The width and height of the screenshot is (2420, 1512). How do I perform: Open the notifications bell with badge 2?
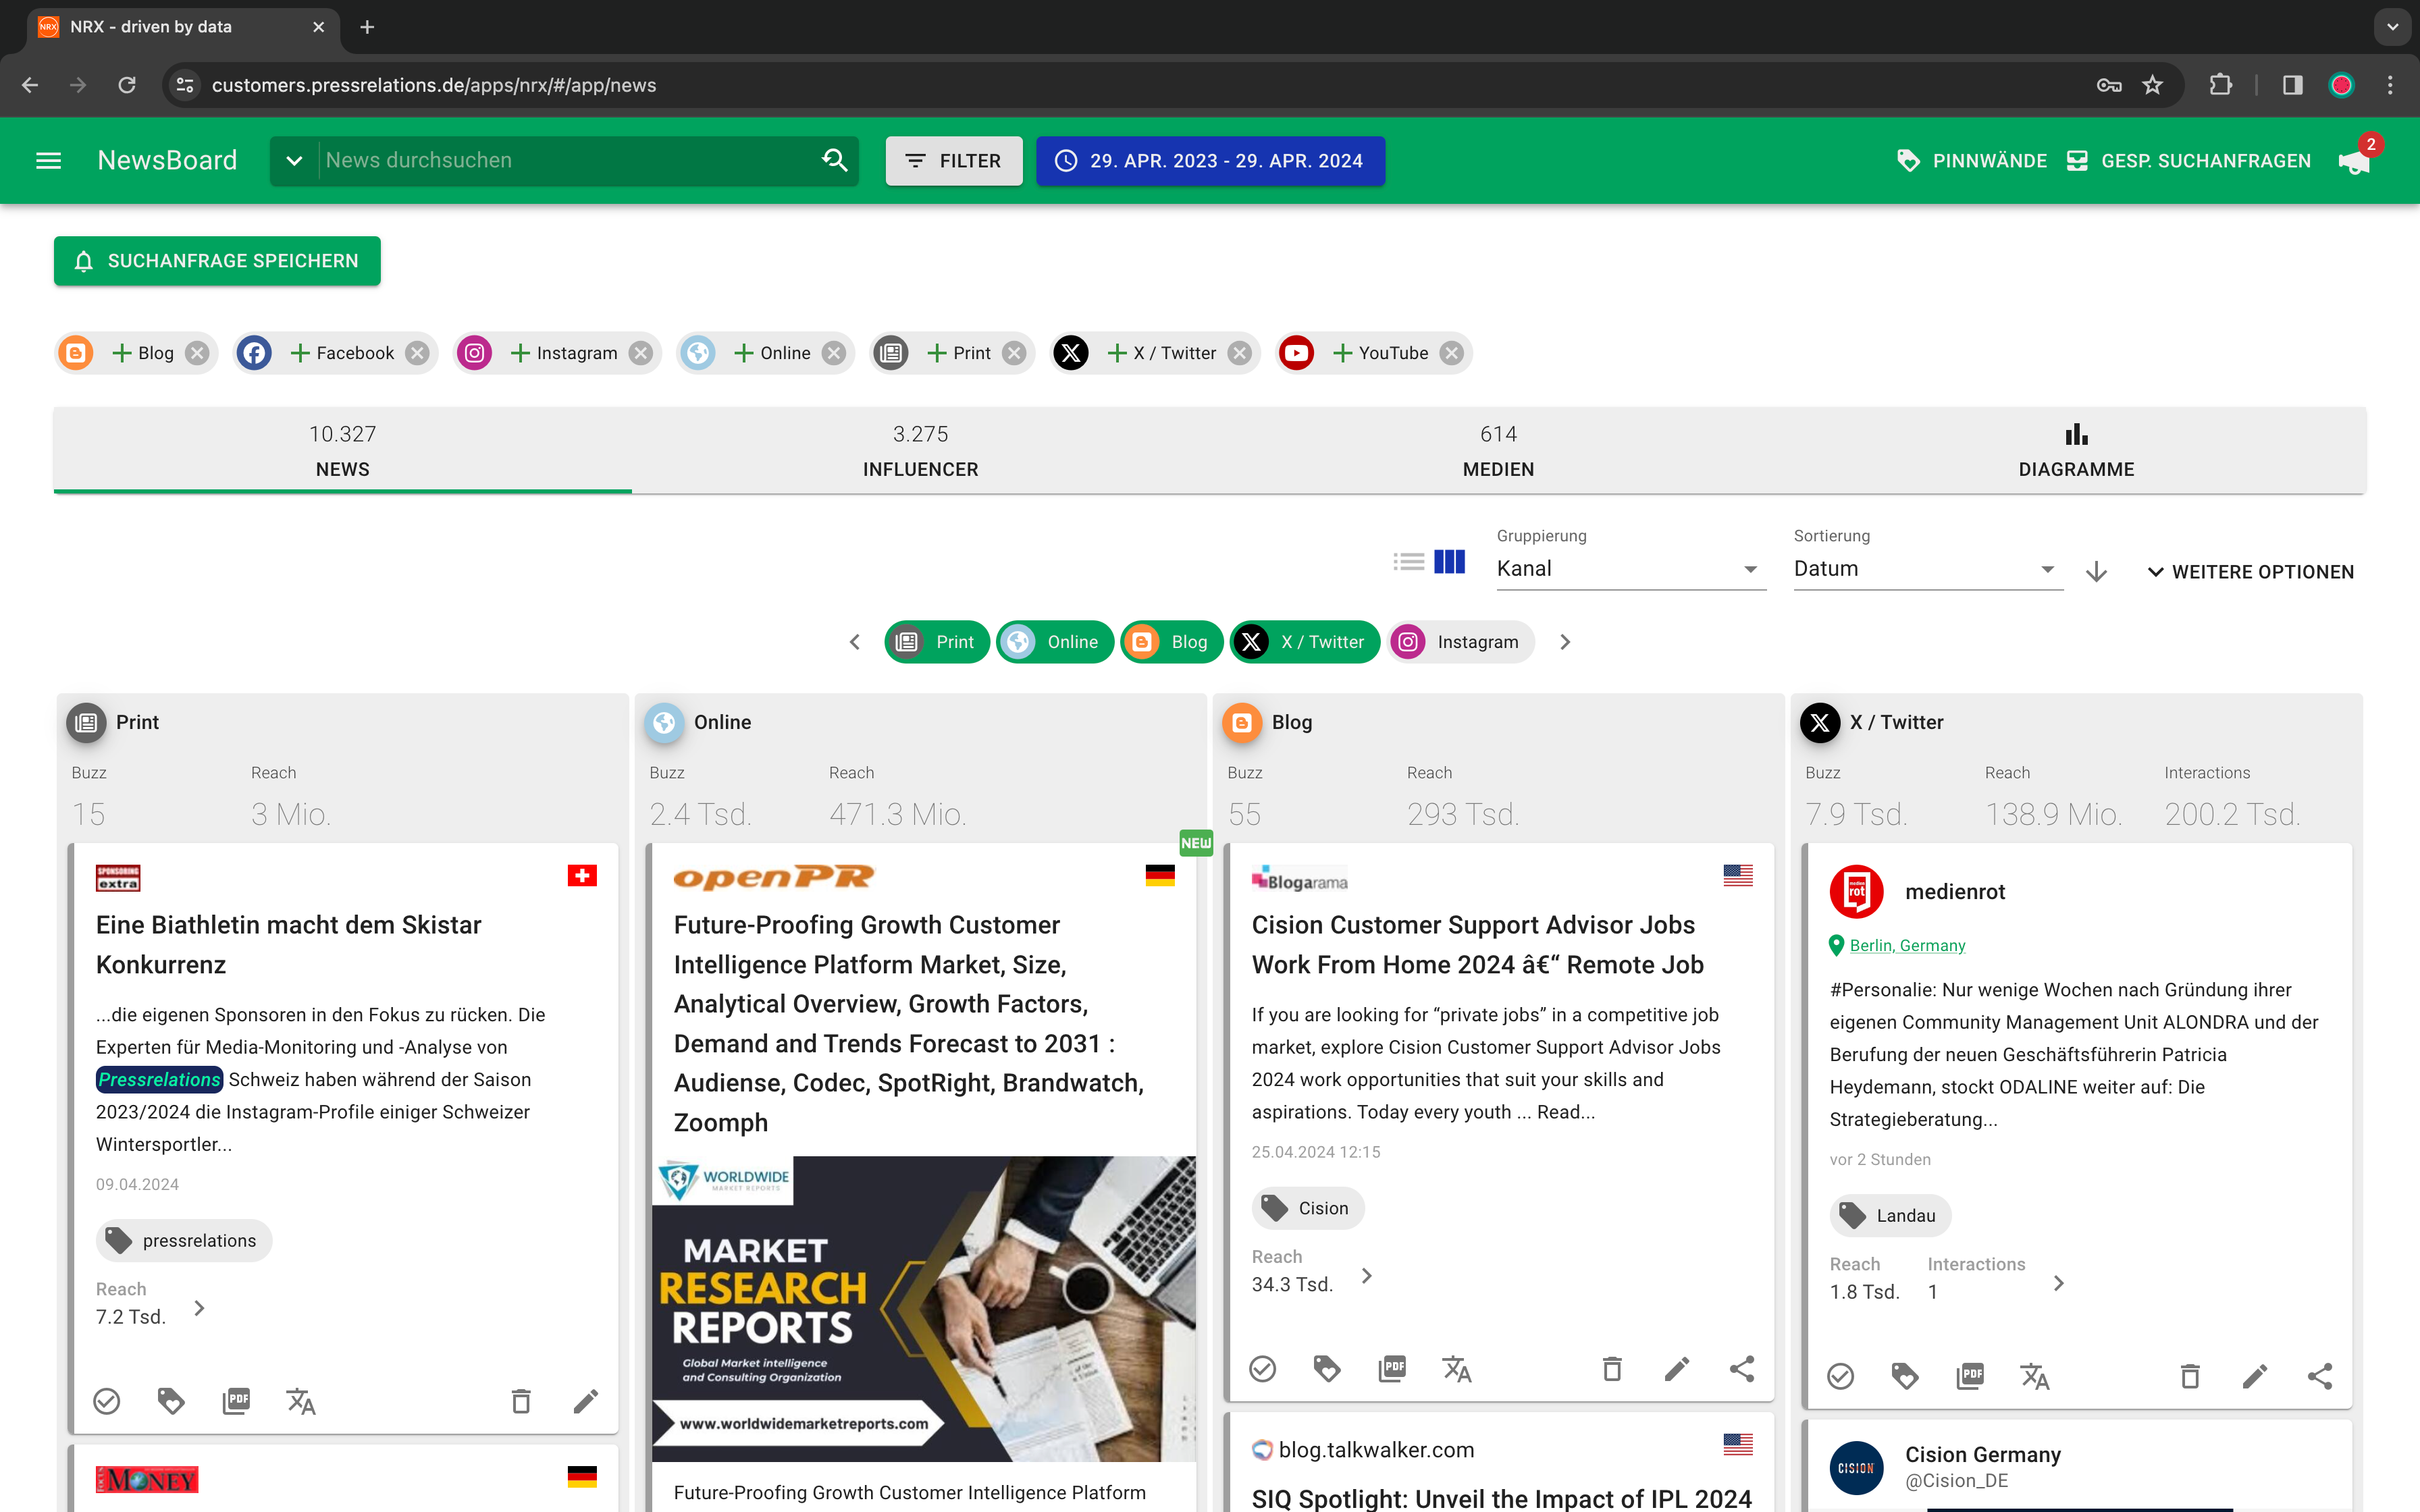point(2354,161)
